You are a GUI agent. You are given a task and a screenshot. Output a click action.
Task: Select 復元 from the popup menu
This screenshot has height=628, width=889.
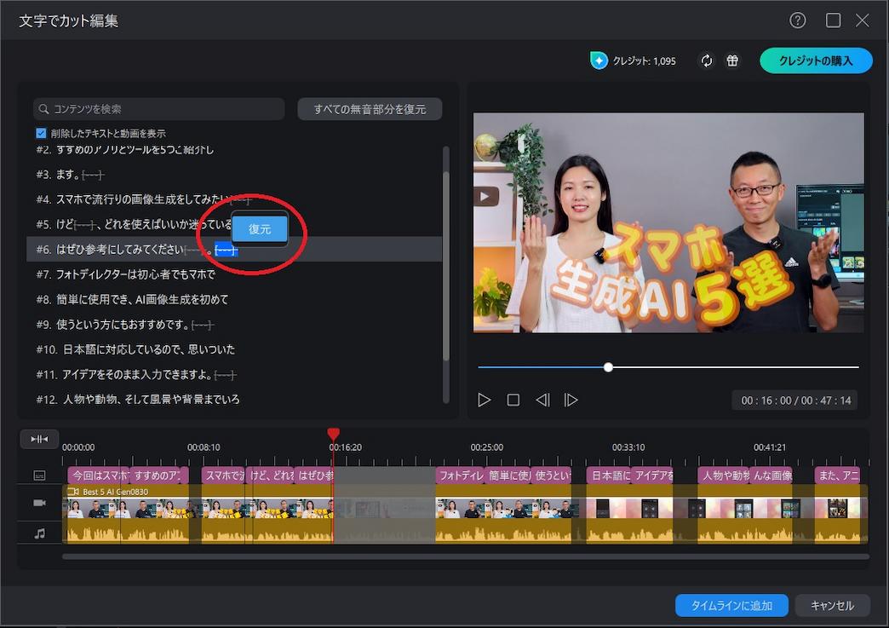[x=260, y=229]
